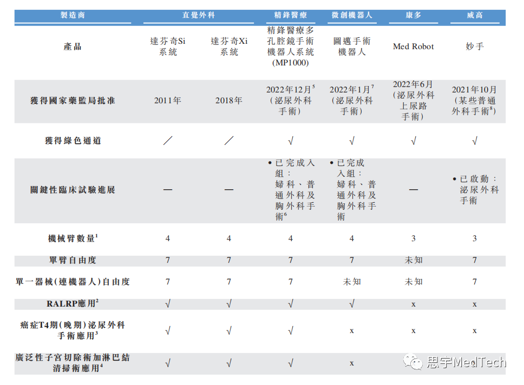Viewport: 524px width, 385px height.
Task: Select the 綠色通道 checkmark for 康多
Action: [414, 141]
